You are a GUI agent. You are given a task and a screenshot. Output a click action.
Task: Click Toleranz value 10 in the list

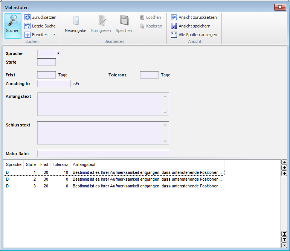pyautogui.click(x=66, y=172)
